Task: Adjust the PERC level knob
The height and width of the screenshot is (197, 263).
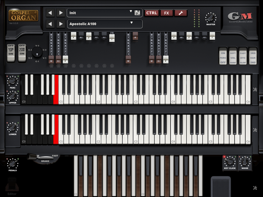Action: (x=12, y=81)
